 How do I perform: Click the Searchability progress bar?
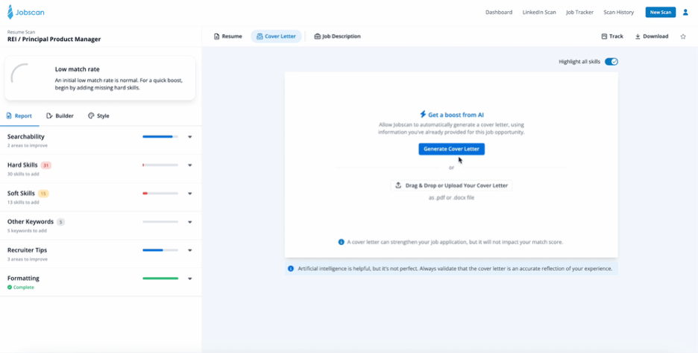(160, 136)
